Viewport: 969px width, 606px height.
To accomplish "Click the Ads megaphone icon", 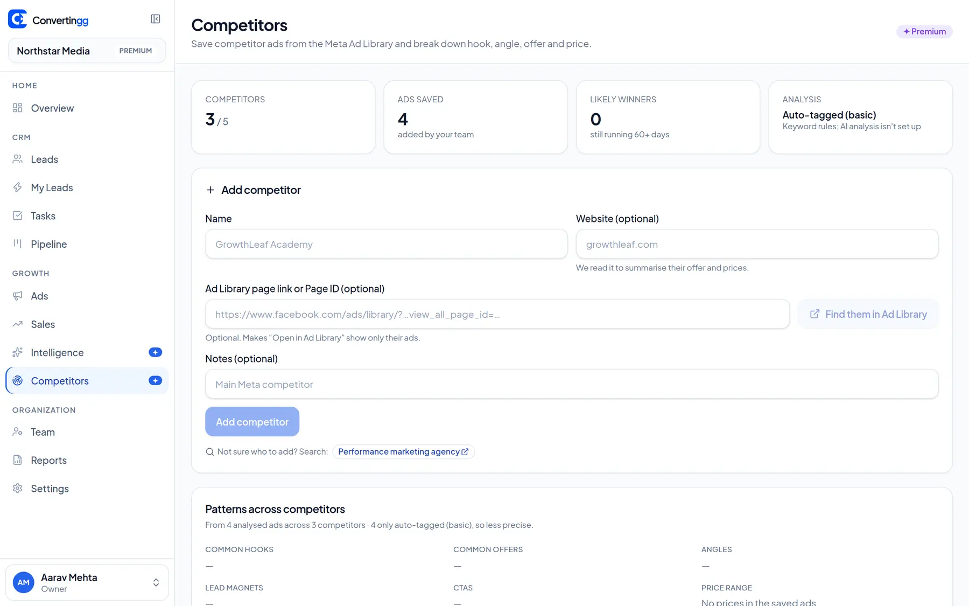I will (18, 296).
